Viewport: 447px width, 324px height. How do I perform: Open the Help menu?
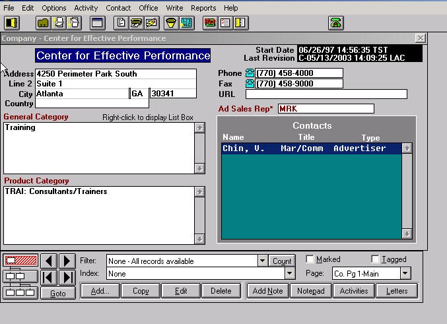(231, 8)
